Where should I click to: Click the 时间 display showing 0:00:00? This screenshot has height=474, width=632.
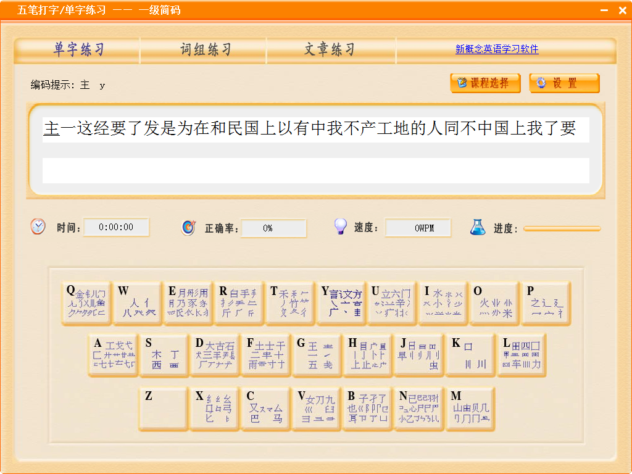tap(117, 227)
